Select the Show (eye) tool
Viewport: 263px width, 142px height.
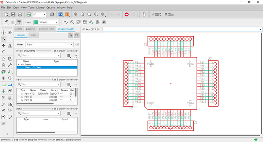point(10,33)
